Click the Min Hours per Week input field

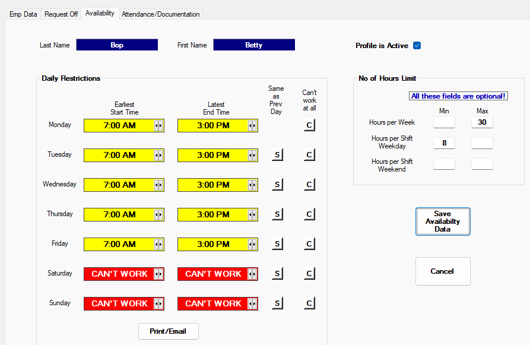click(444, 122)
